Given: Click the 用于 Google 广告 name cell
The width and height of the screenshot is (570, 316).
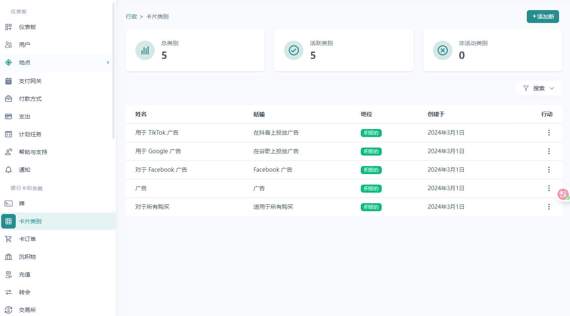Looking at the screenshot, I should click(158, 151).
